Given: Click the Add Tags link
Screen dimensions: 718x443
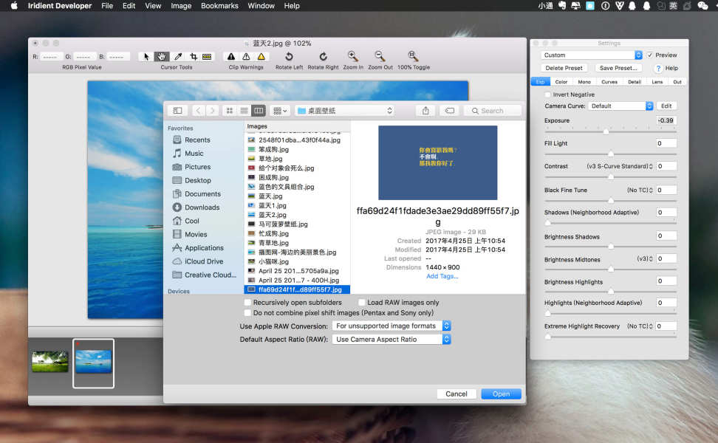Looking at the screenshot, I should coord(442,276).
